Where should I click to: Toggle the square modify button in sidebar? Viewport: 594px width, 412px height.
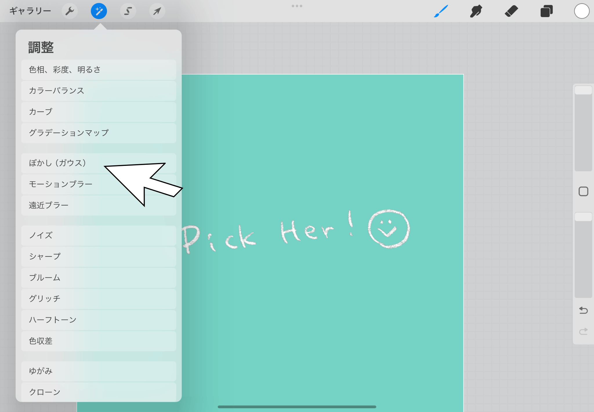coord(583,191)
